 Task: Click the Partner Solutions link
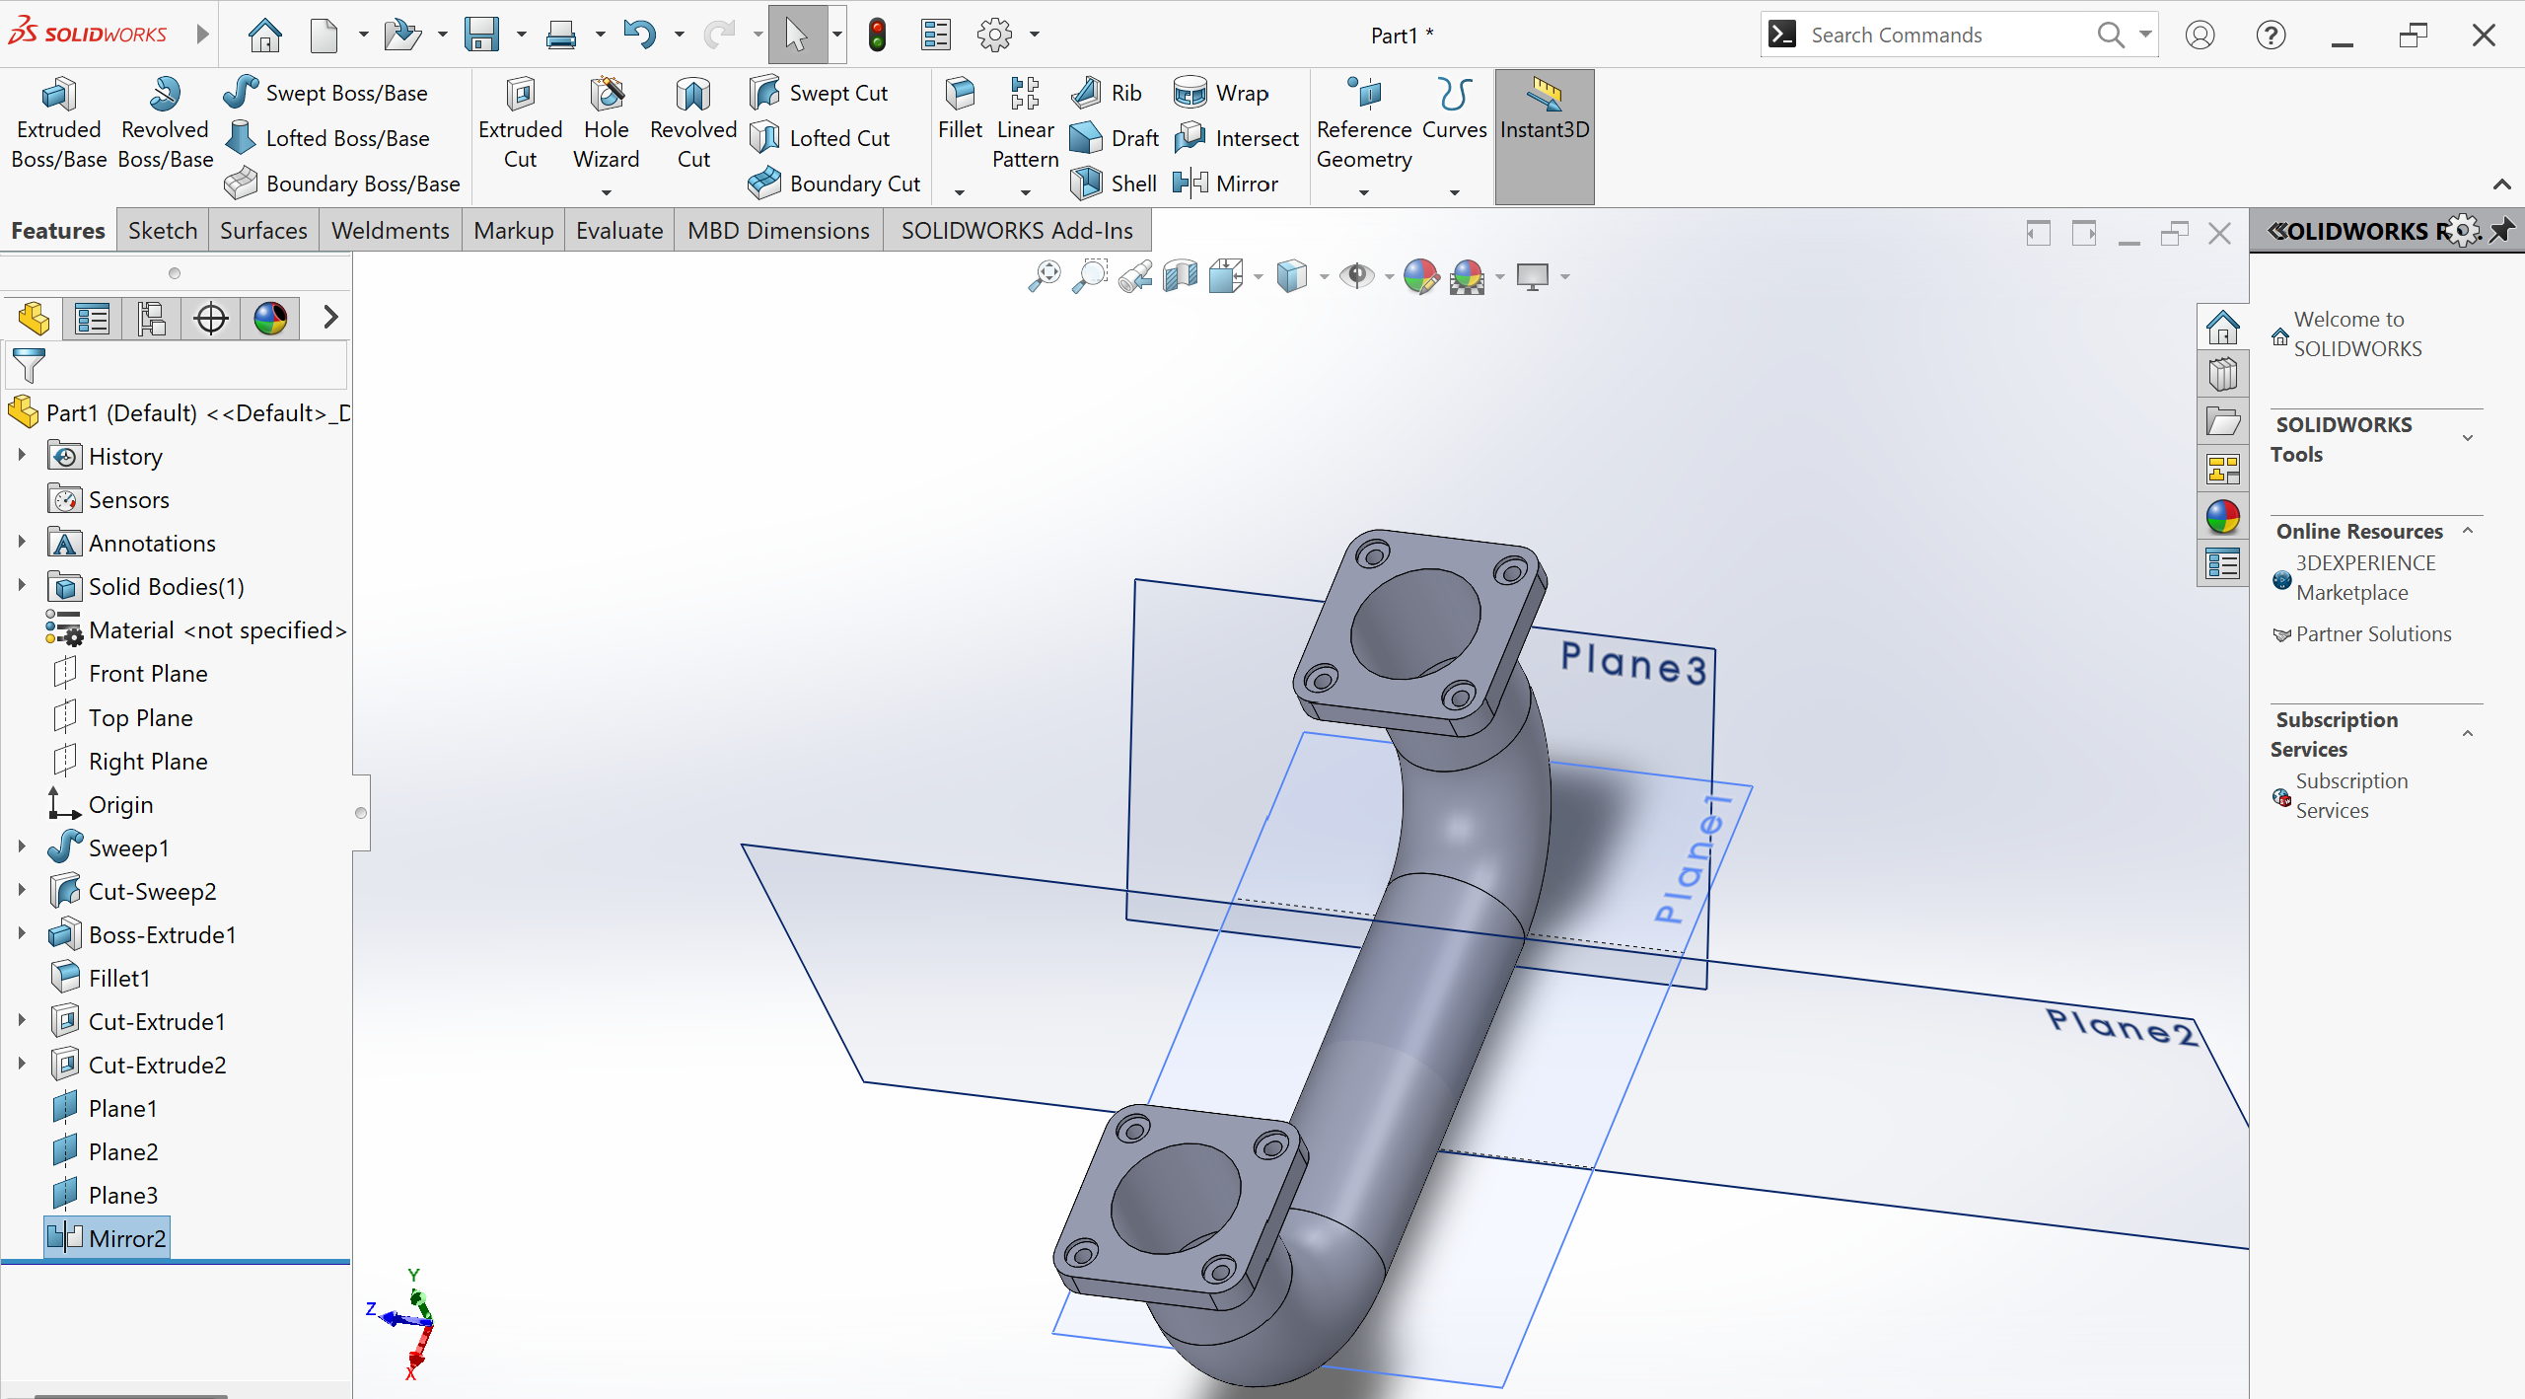click(2372, 634)
